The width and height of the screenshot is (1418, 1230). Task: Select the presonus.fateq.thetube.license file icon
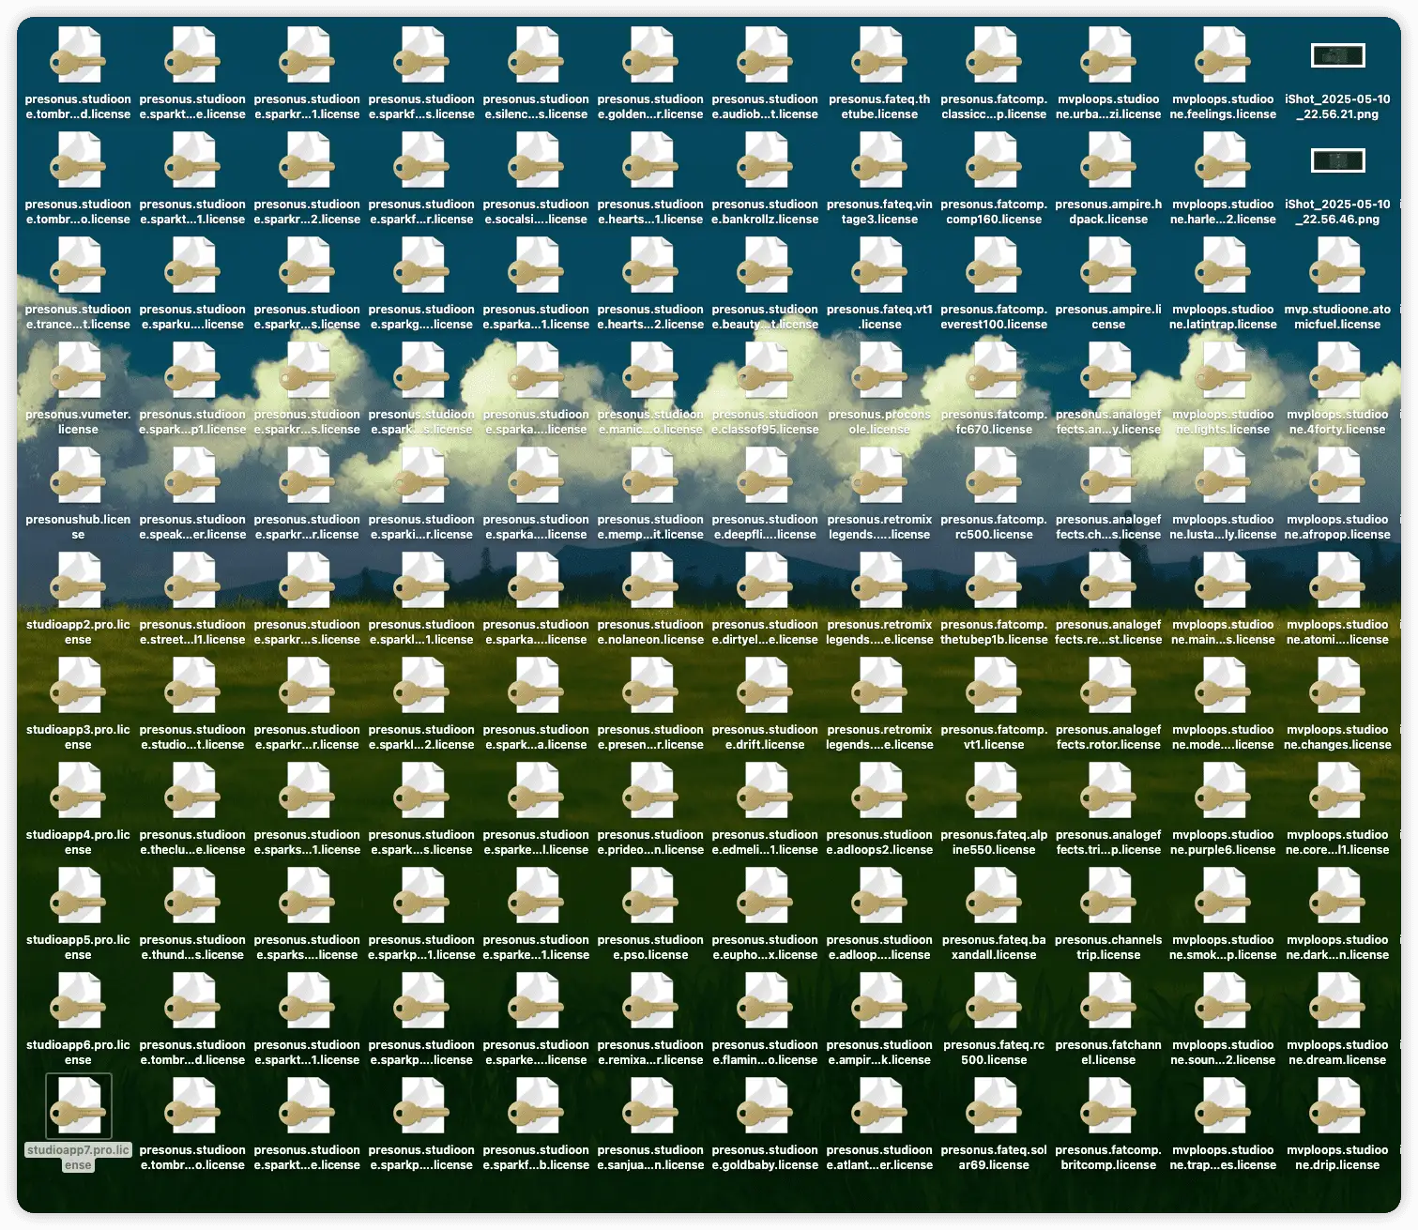coord(879,56)
